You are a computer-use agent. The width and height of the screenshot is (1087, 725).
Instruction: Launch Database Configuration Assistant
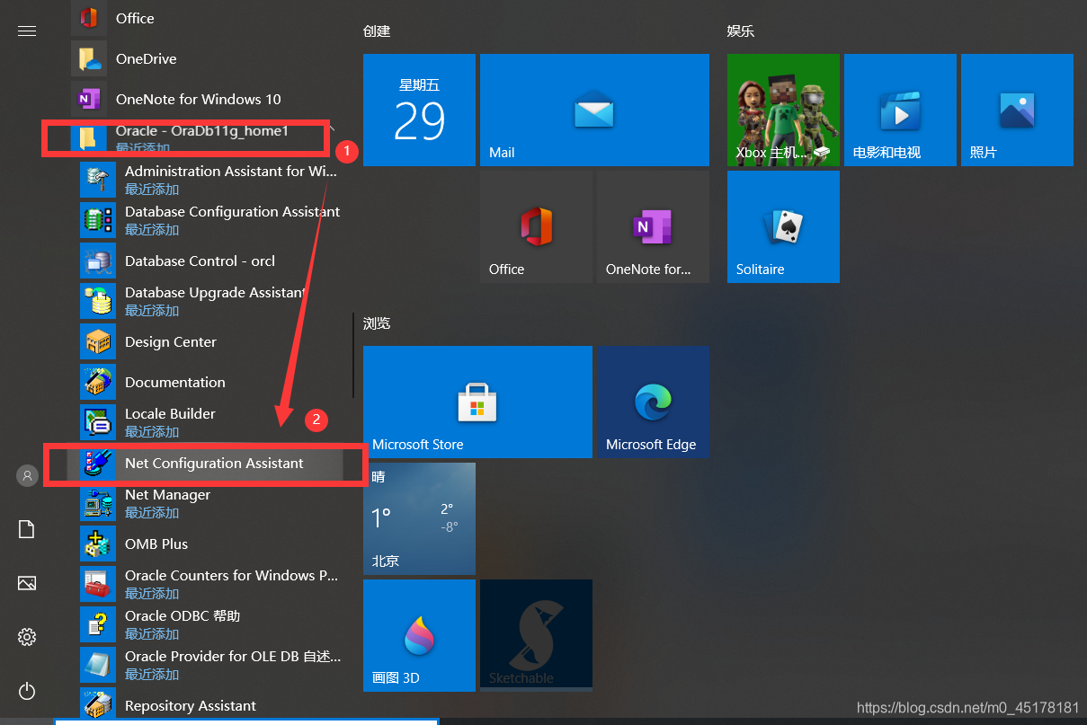tap(210, 220)
